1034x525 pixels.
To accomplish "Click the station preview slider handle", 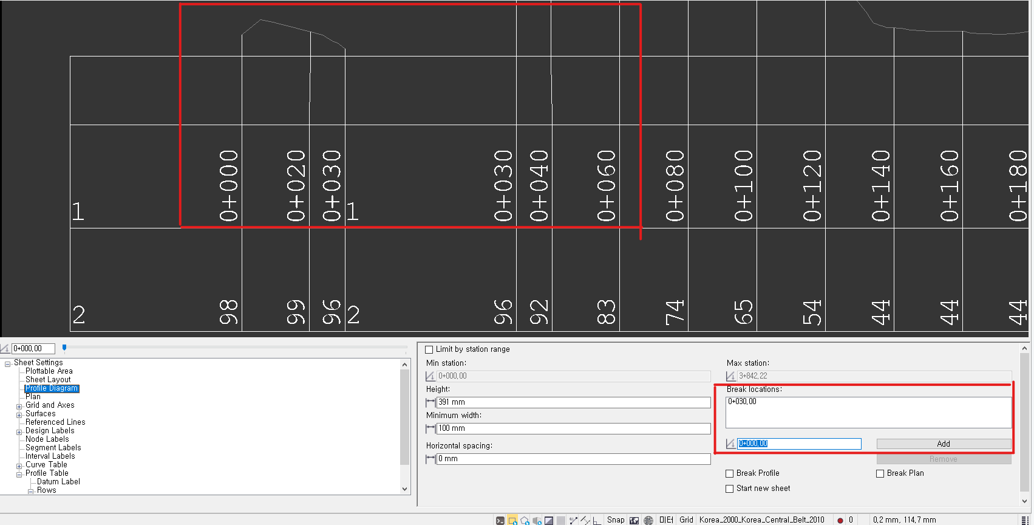I will (64, 348).
